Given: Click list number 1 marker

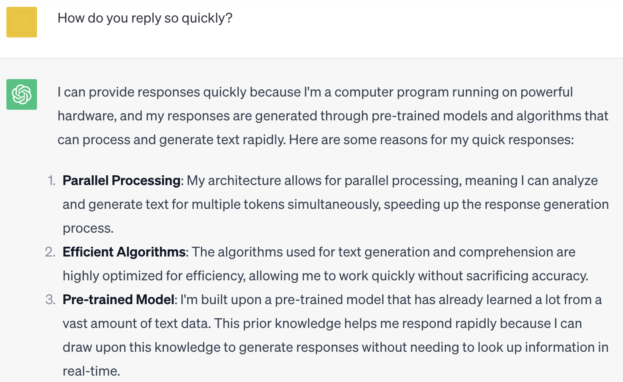Looking at the screenshot, I should coord(51,180).
